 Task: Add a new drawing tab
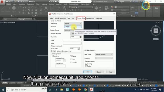(x=34, y=19)
